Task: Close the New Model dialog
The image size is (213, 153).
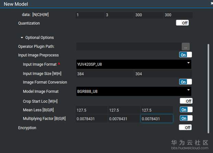Action: 212,3
